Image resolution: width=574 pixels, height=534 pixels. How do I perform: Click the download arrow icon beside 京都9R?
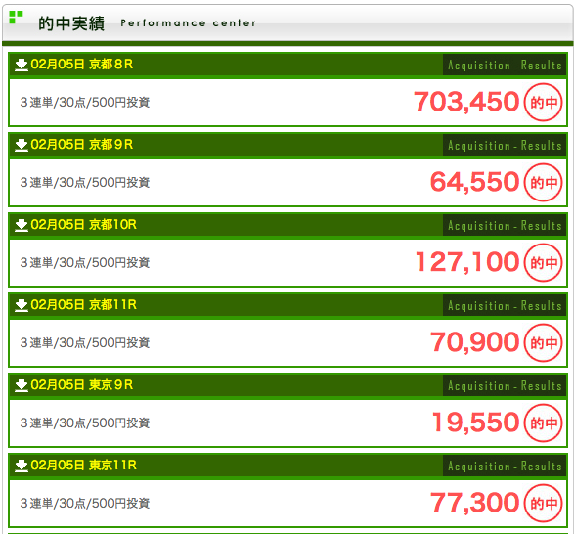22,145
